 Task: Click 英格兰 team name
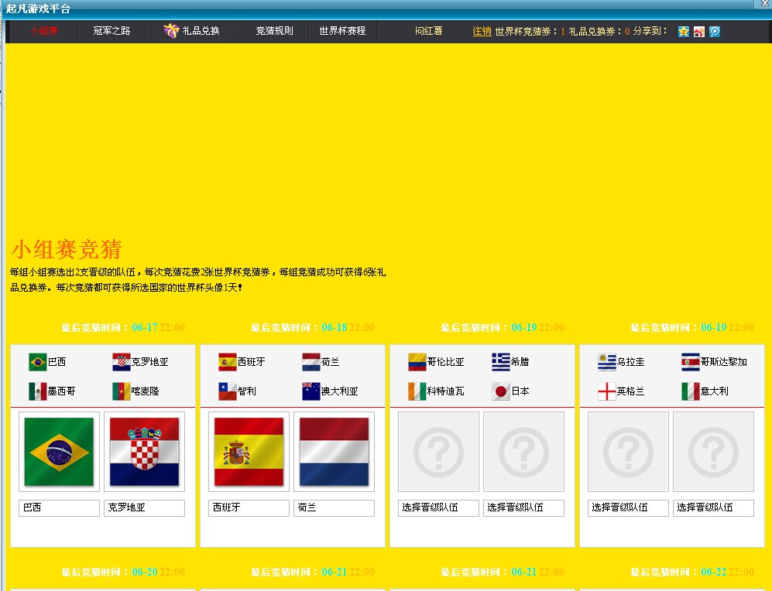(631, 391)
